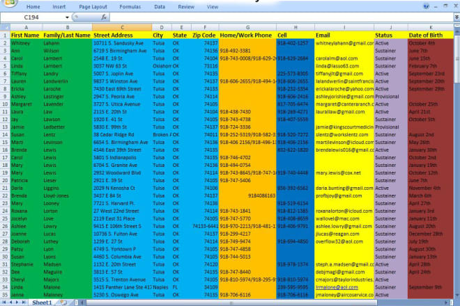
Task: Click the ribbon minimize window dash icon
Action: [436, 6]
